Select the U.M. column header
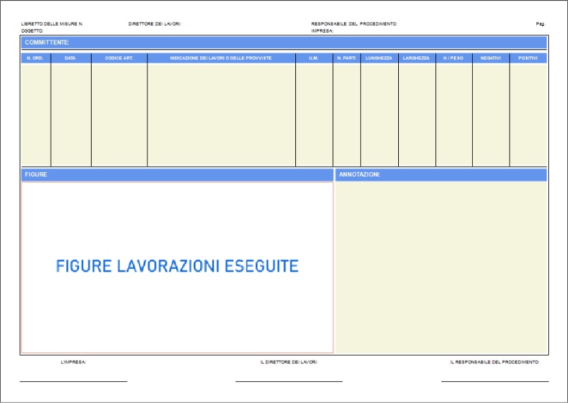 314,58
